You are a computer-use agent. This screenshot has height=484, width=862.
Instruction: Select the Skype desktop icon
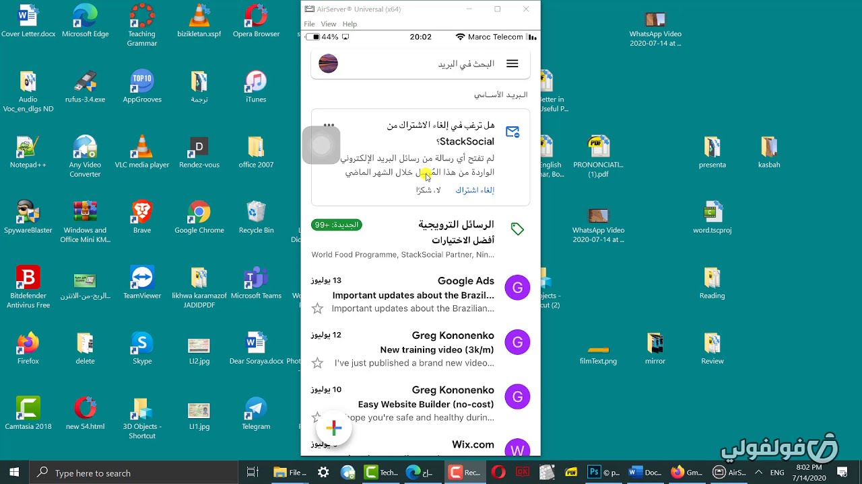click(x=142, y=348)
